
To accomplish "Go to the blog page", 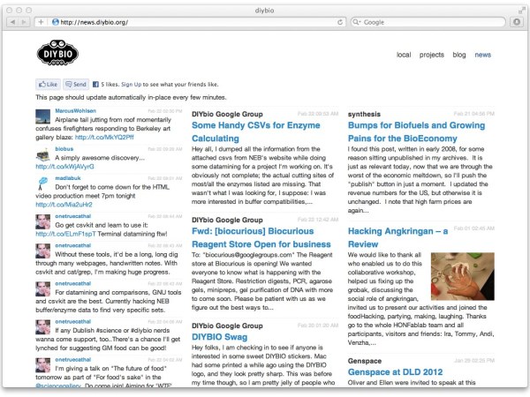I will (x=459, y=55).
